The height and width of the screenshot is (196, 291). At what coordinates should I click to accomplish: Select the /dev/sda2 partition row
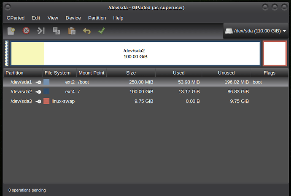tap(146, 92)
